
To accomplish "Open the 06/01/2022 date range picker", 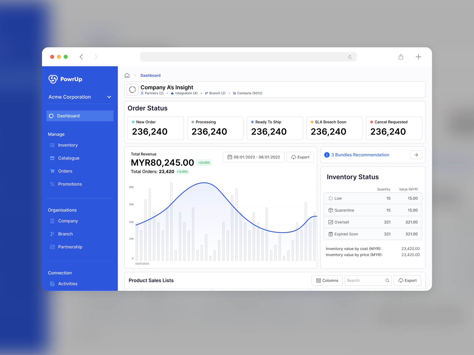I will [x=254, y=157].
